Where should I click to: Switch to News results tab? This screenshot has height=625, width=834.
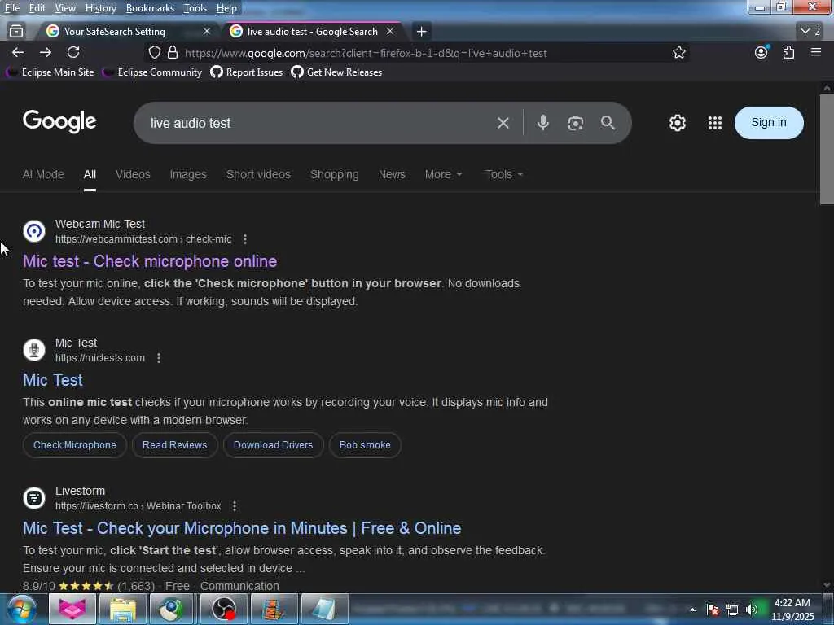[x=392, y=174]
